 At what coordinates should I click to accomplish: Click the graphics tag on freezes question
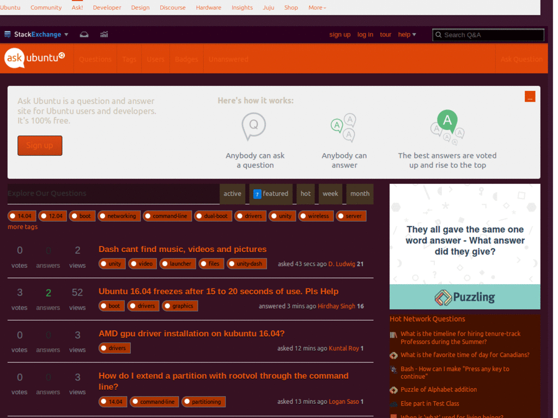coord(180,306)
